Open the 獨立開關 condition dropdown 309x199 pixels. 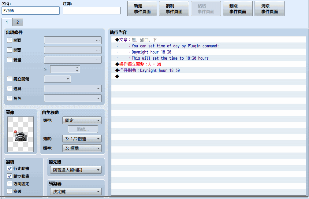[x=57, y=79]
